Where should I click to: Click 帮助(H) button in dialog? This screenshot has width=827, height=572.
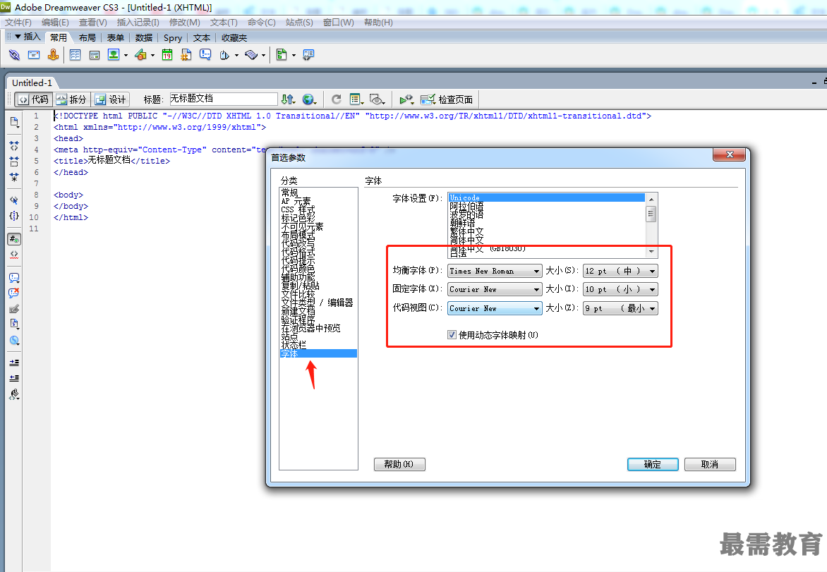399,465
